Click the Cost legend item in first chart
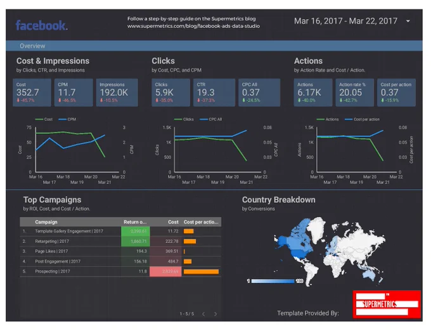This screenshot has width=431, height=333. click(44, 119)
